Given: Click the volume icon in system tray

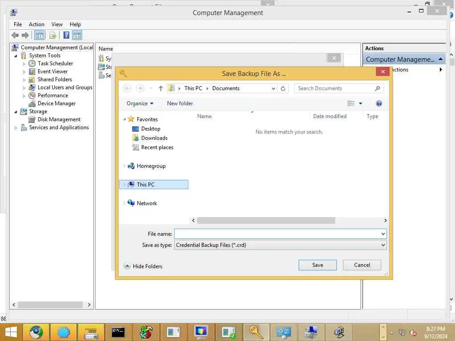Looking at the screenshot, I should (x=413, y=333).
